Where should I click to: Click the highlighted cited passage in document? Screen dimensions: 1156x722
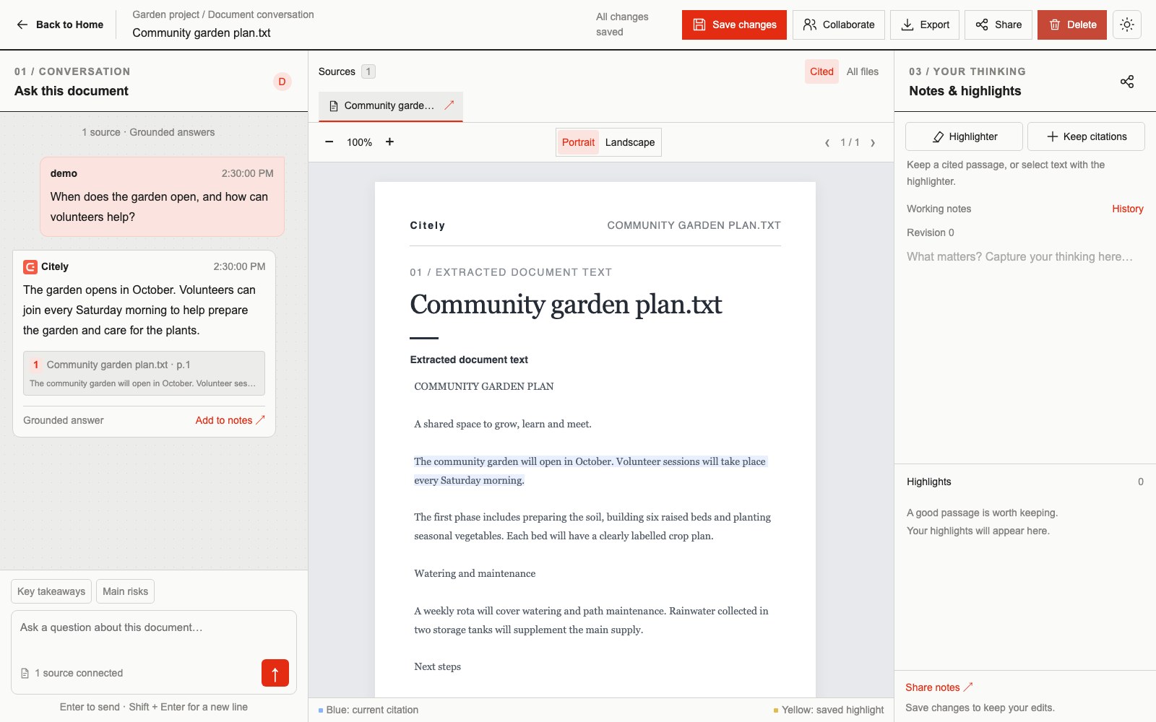[590, 471]
